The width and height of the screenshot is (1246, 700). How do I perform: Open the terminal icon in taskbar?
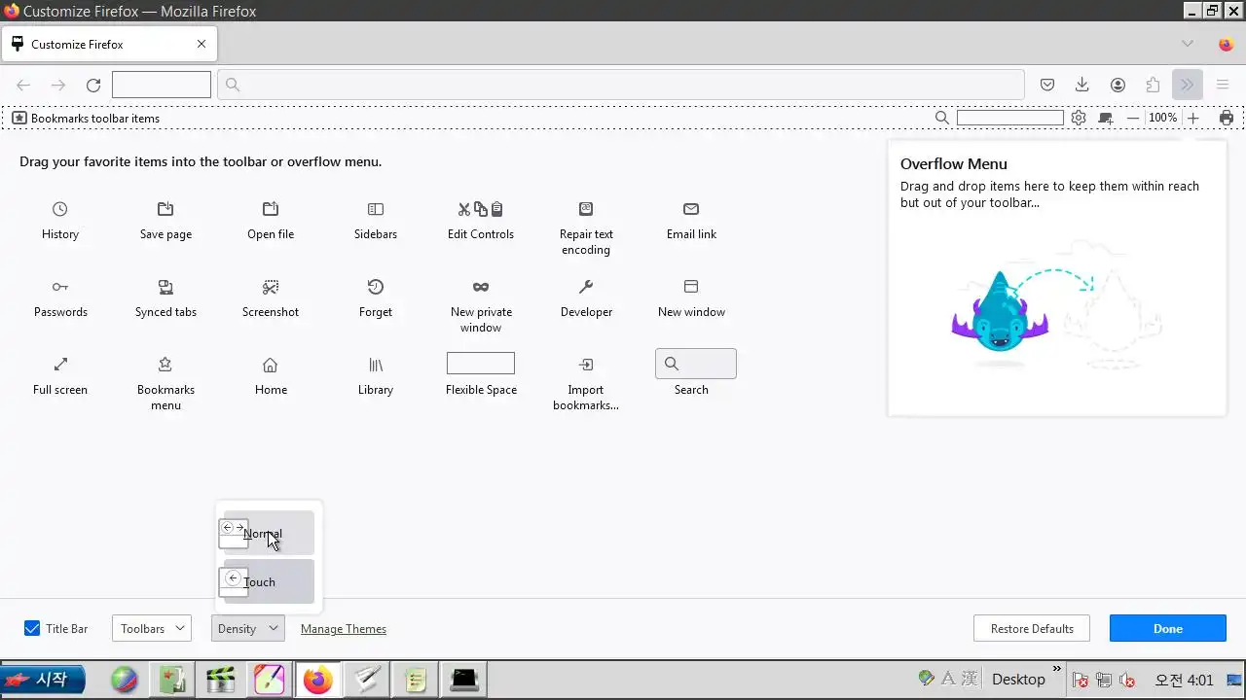pos(464,680)
